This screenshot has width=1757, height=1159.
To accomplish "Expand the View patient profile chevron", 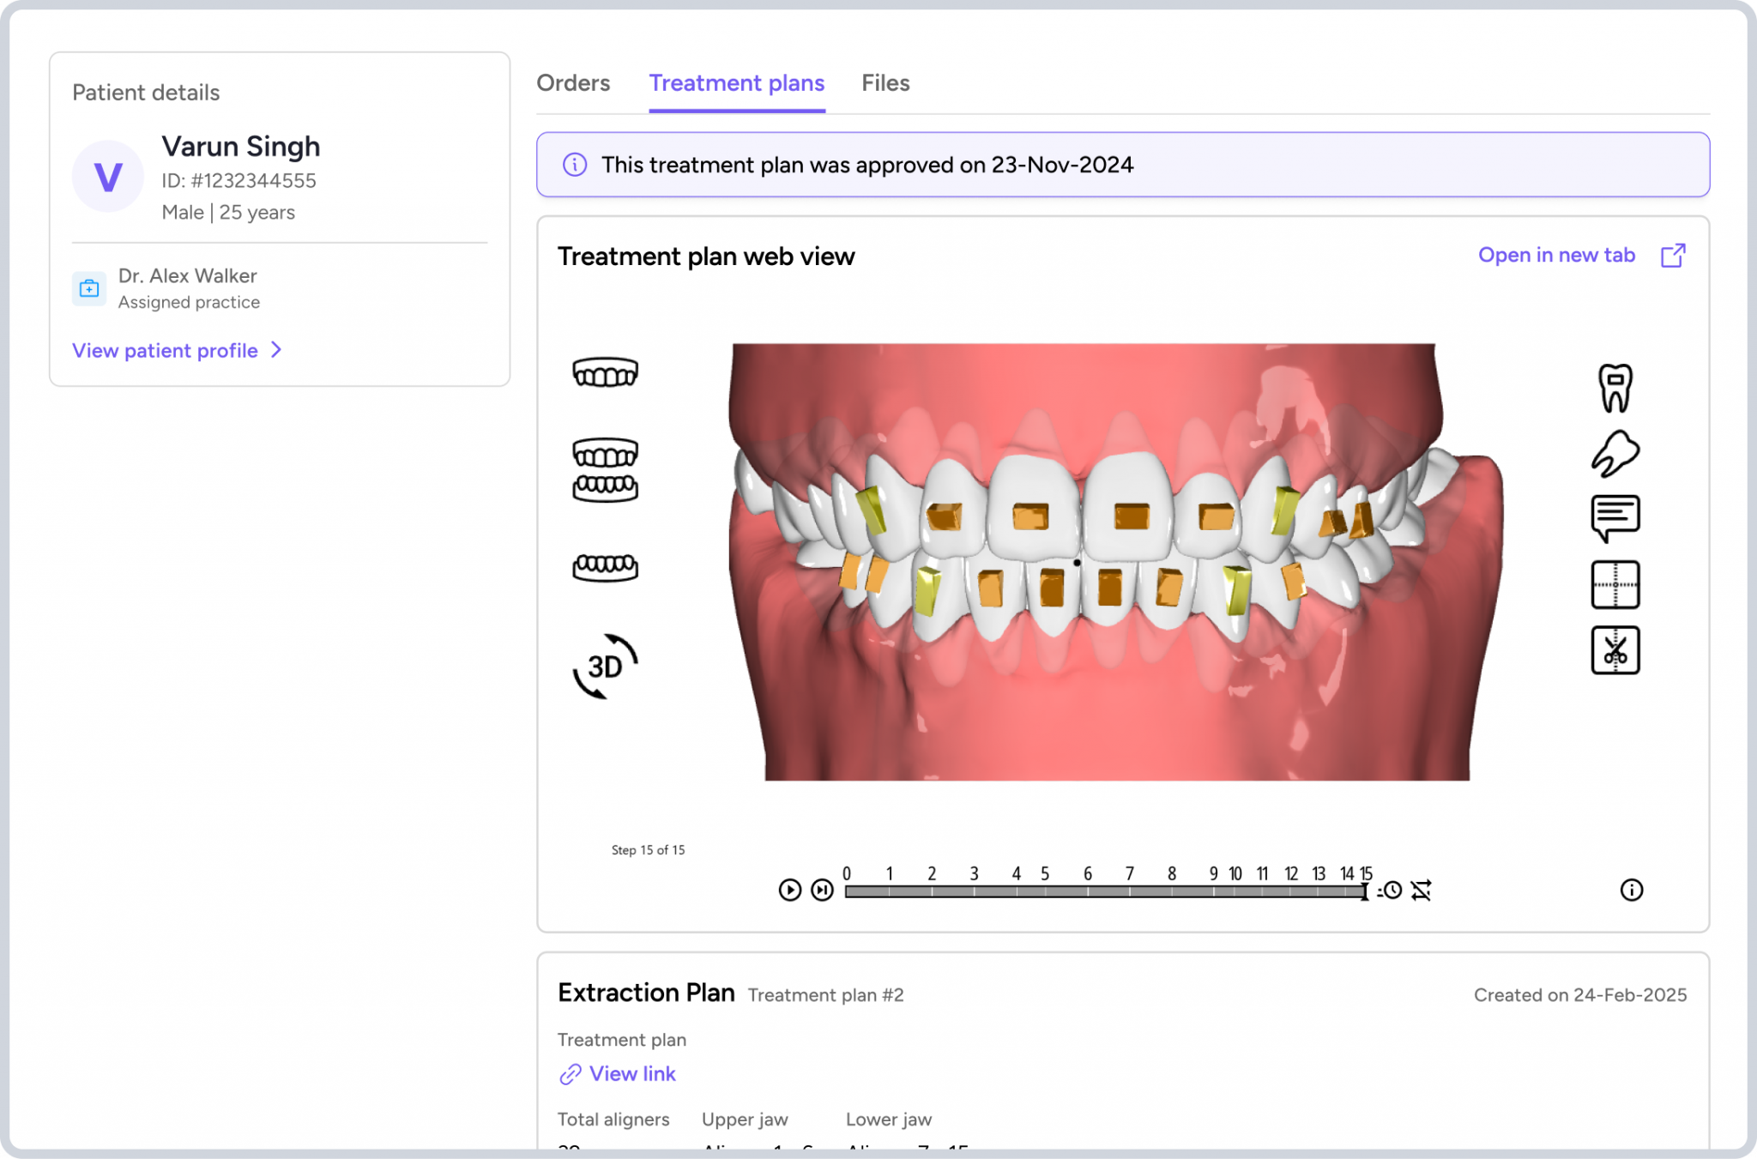I will [276, 350].
